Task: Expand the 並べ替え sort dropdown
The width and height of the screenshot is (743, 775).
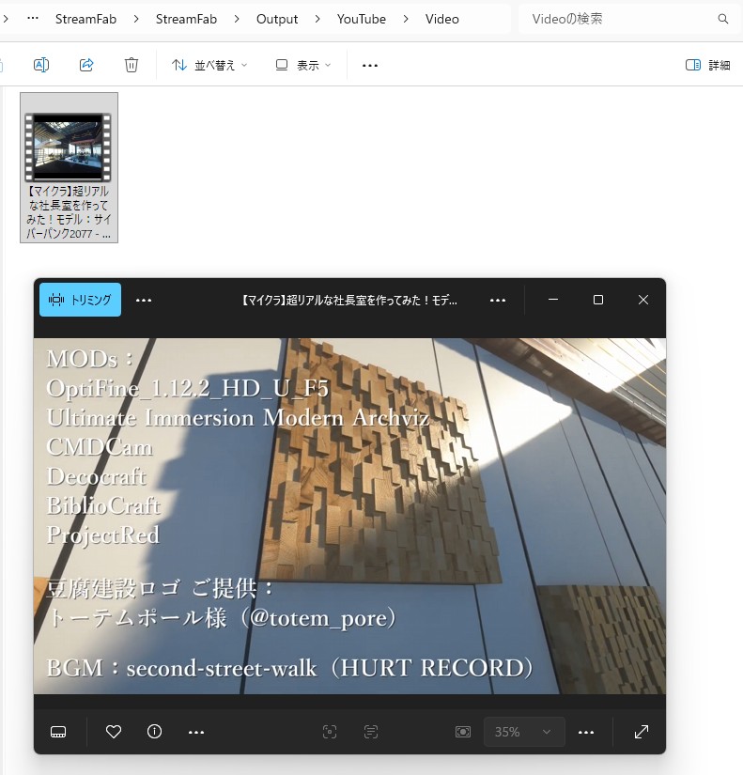Action: (209, 65)
